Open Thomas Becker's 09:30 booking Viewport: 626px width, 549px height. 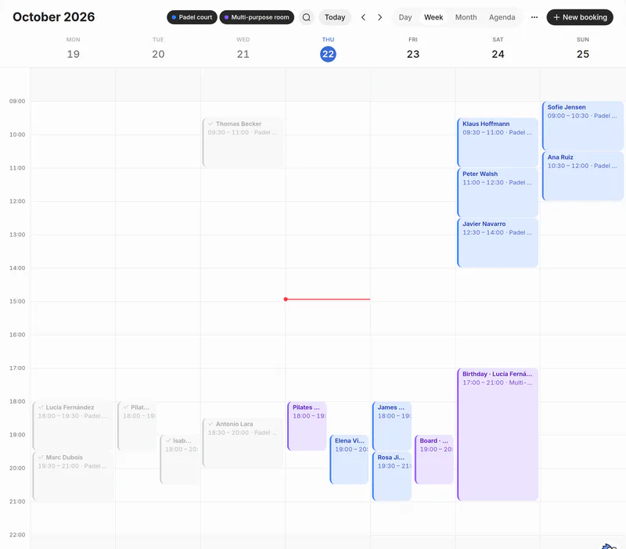tap(243, 142)
